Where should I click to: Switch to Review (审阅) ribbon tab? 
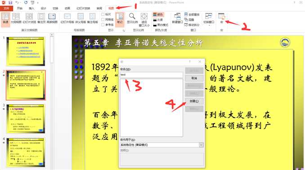[x=99, y=9]
